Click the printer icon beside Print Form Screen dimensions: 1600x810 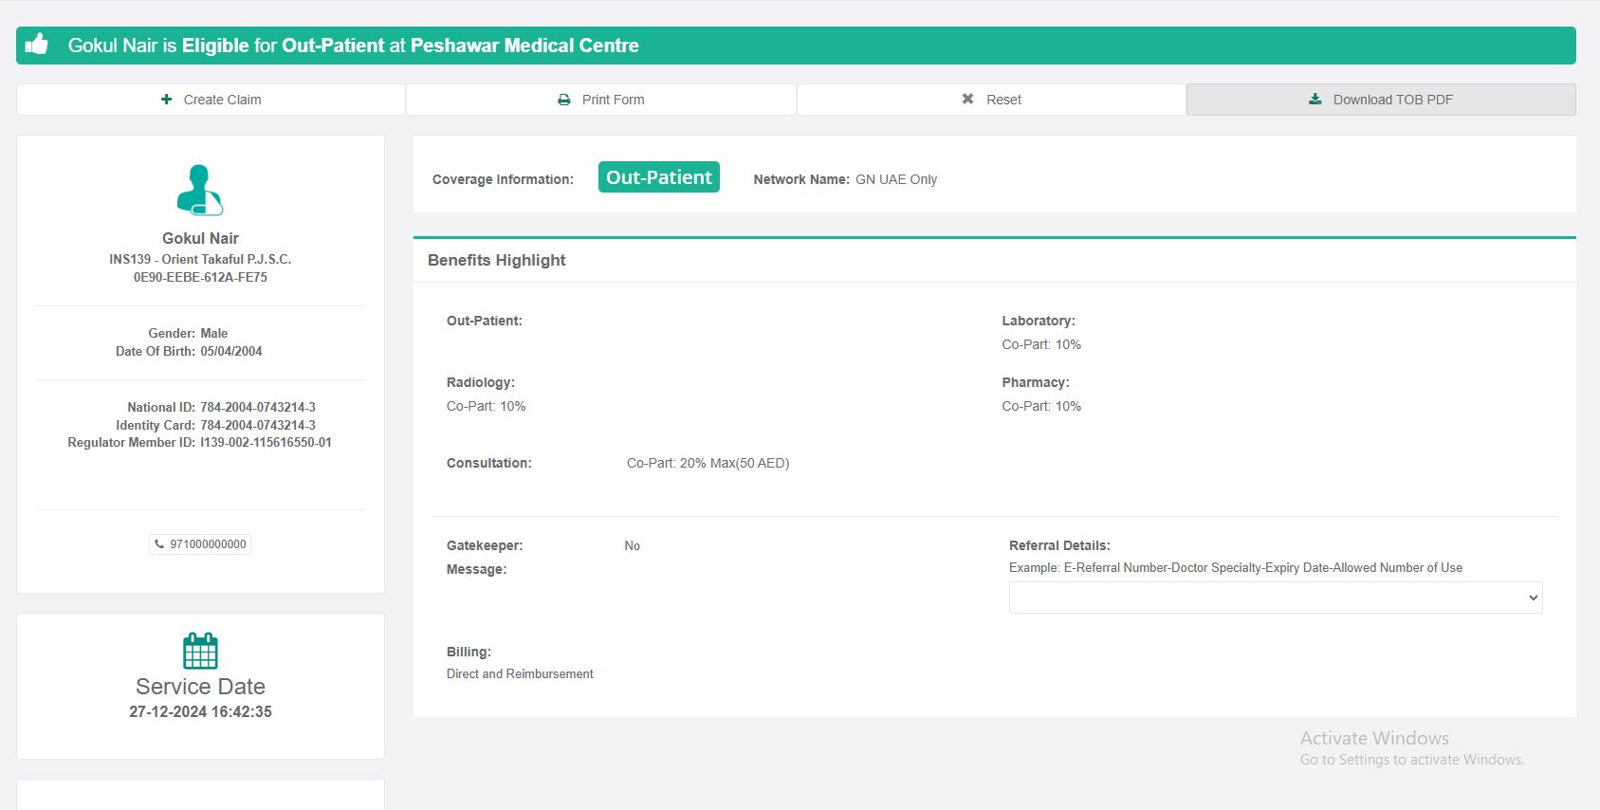pos(564,100)
